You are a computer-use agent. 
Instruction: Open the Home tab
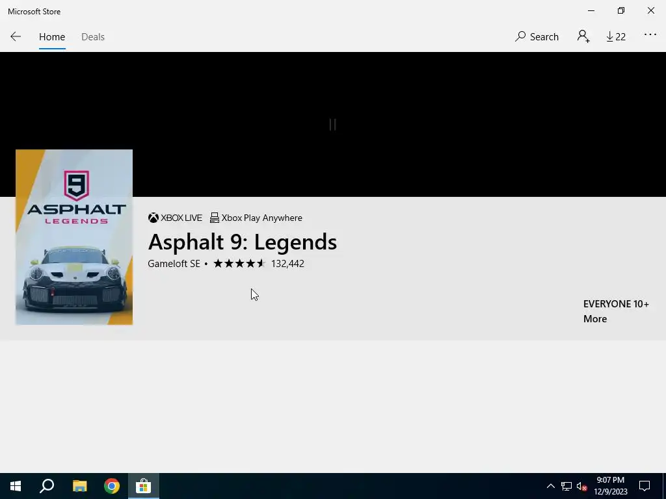click(52, 37)
